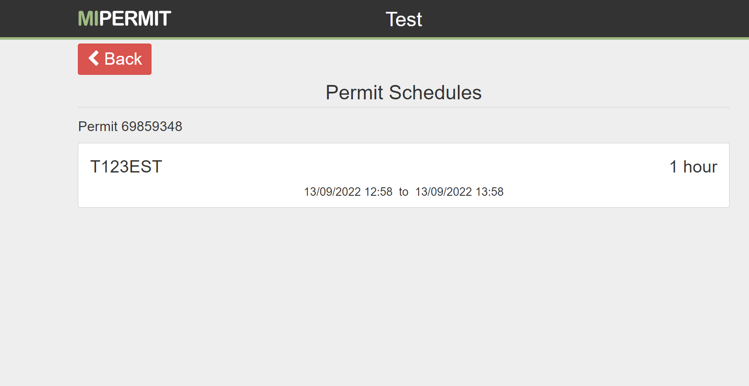The width and height of the screenshot is (749, 386).
Task: Click the permit number 69859348
Action: pos(151,126)
